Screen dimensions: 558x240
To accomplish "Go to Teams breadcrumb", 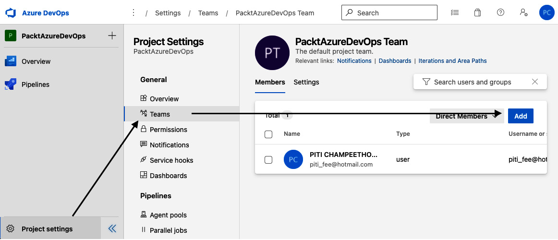I will [x=208, y=13].
